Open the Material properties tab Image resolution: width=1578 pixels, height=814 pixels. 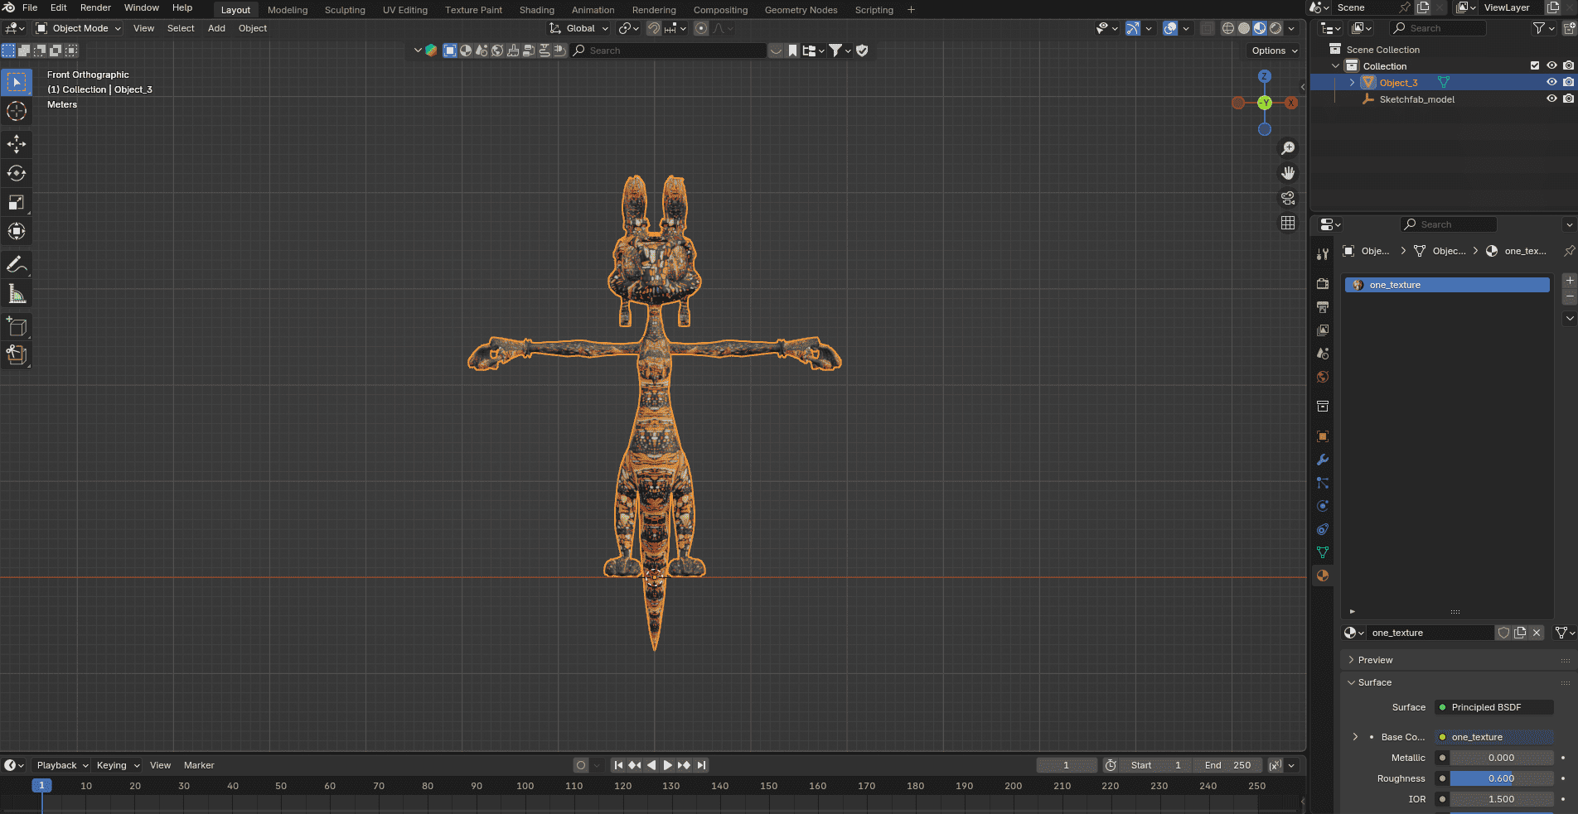click(1323, 576)
